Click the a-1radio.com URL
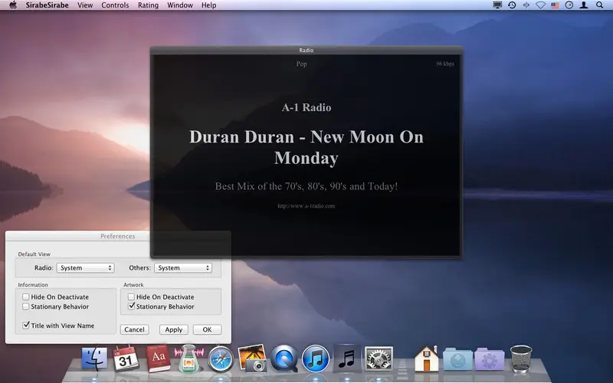This screenshot has width=613, height=383. [x=306, y=206]
